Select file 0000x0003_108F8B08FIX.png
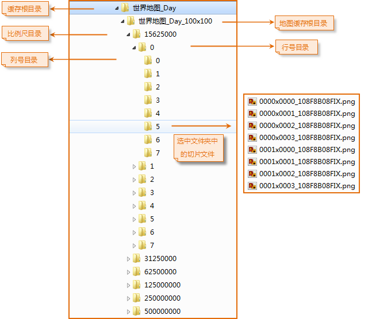372x319 pixels. coord(307,138)
